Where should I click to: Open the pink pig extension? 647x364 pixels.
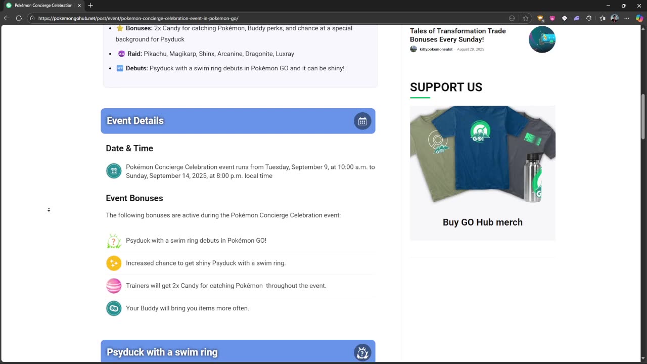point(552,18)
